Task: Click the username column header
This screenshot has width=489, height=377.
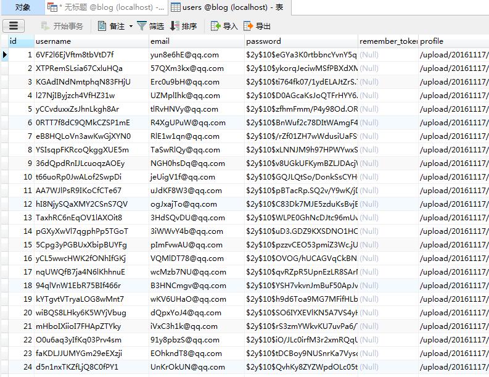Action: coord(53,41)
